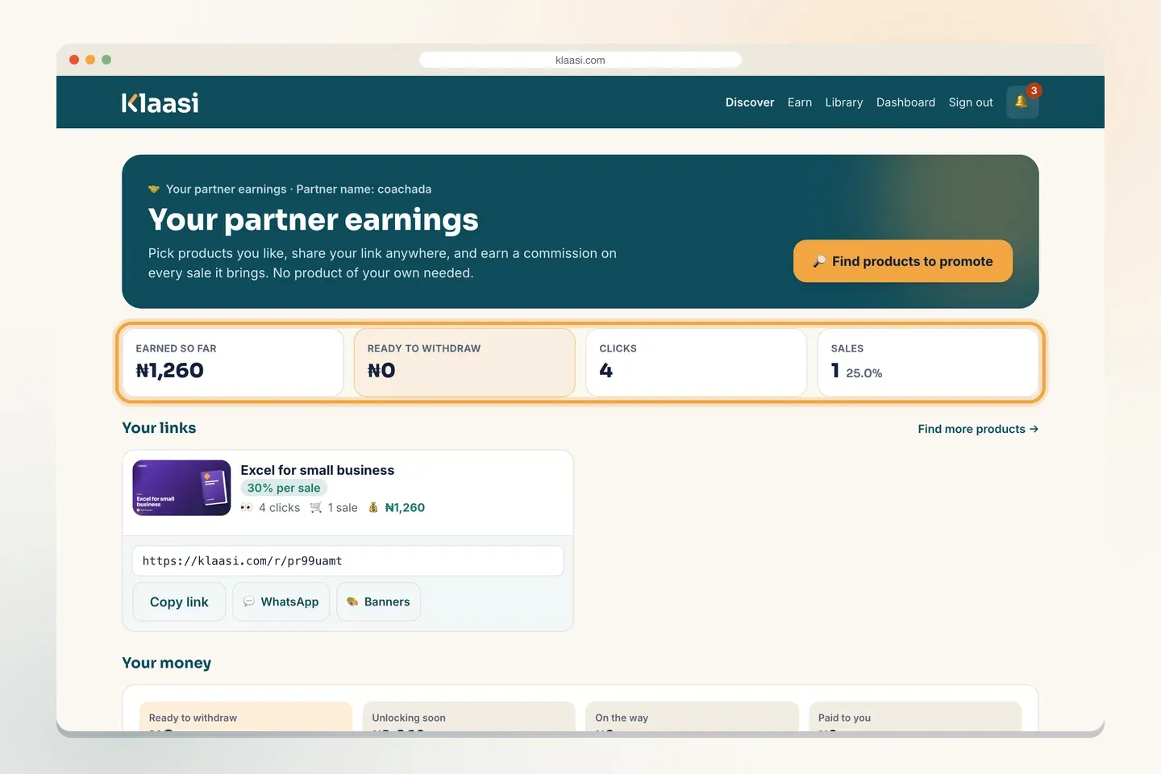
Task: Select the referral URL field
Action: 347,561
